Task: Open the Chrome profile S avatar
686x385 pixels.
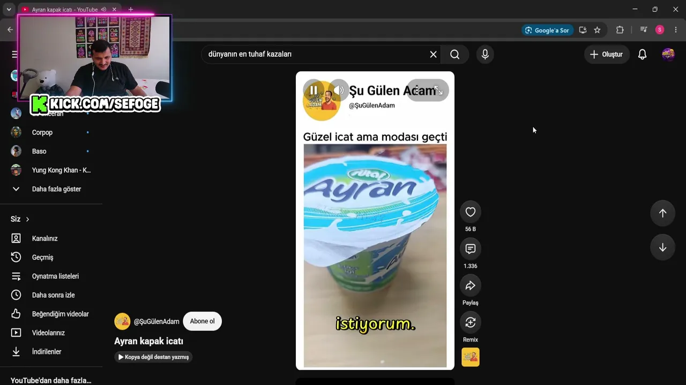Action: click(660, 30)
